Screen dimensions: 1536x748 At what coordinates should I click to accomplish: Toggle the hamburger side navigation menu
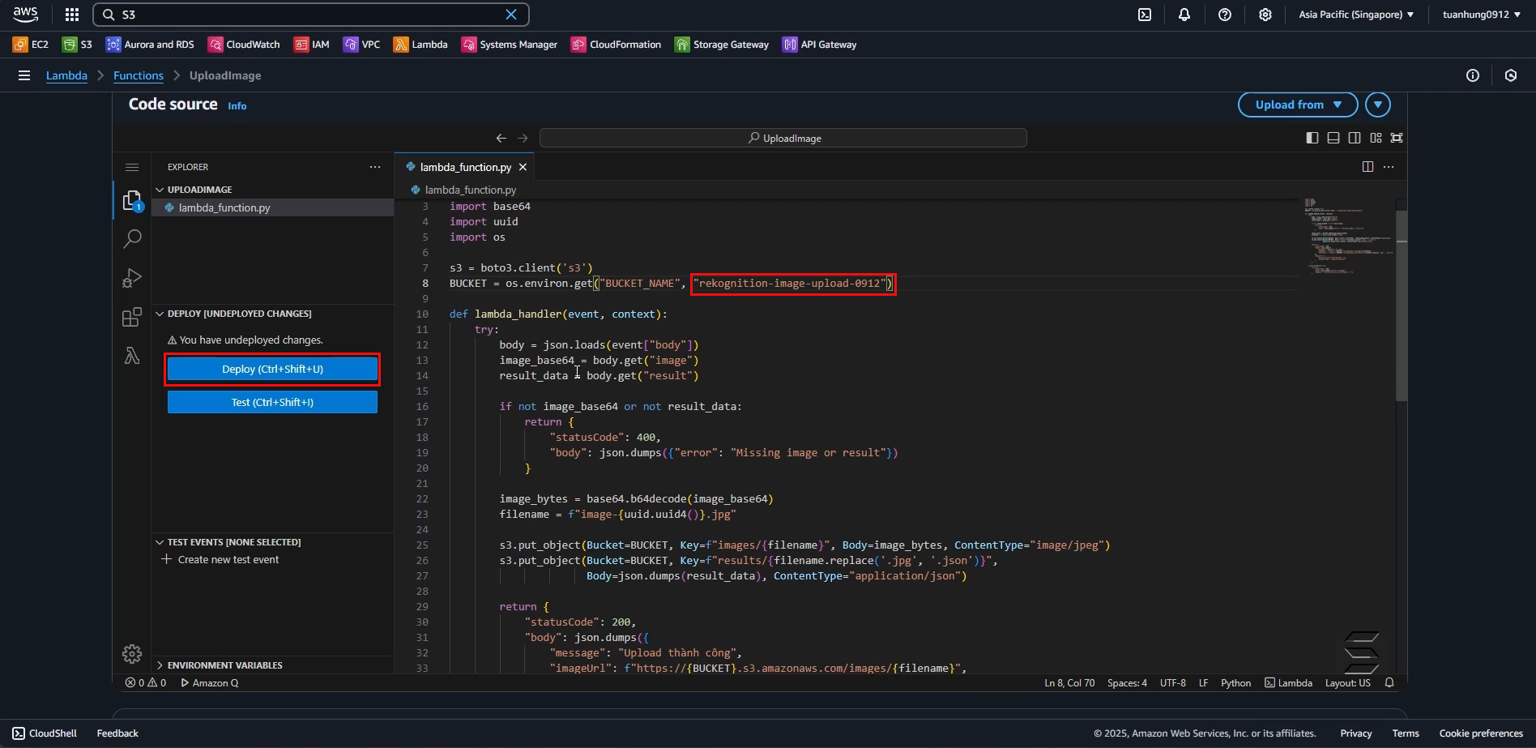tap(24, 75)
